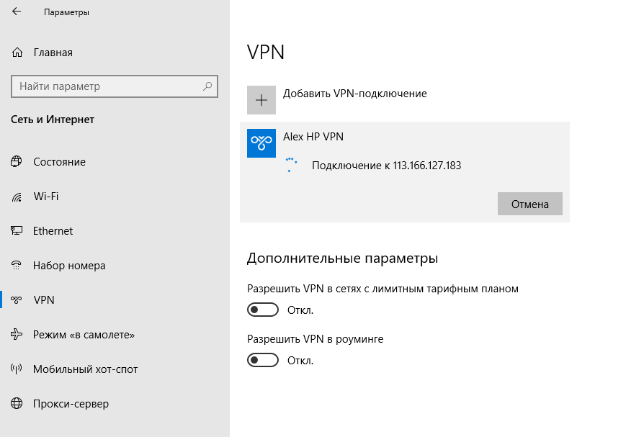Select the Alex HP VPN connection entry
This screenshot has height=437, width=644.
coord(405,172)
